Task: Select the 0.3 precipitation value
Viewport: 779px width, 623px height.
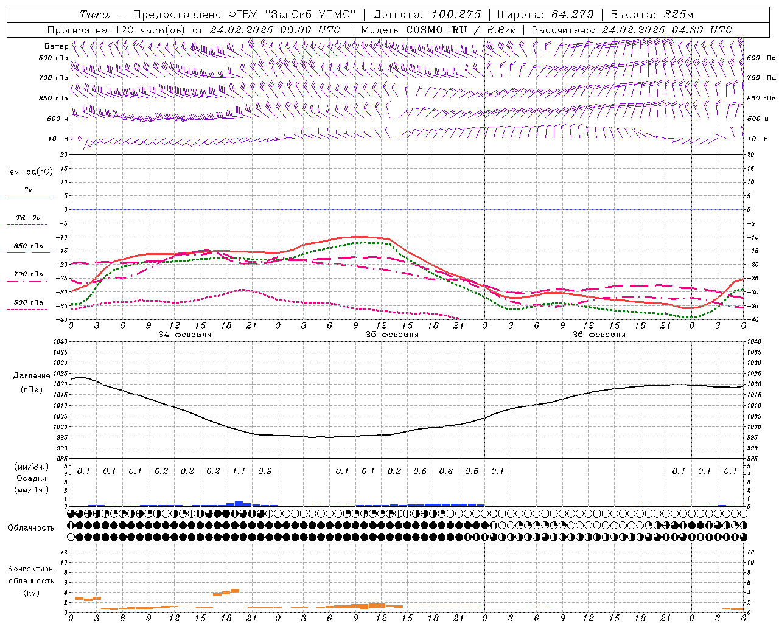Action: pos(265,472)
